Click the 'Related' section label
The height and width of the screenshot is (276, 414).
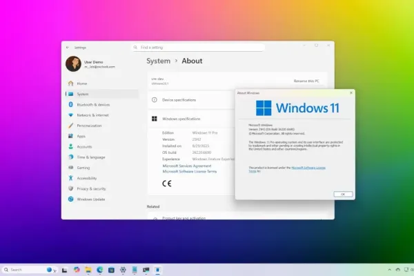153,206
